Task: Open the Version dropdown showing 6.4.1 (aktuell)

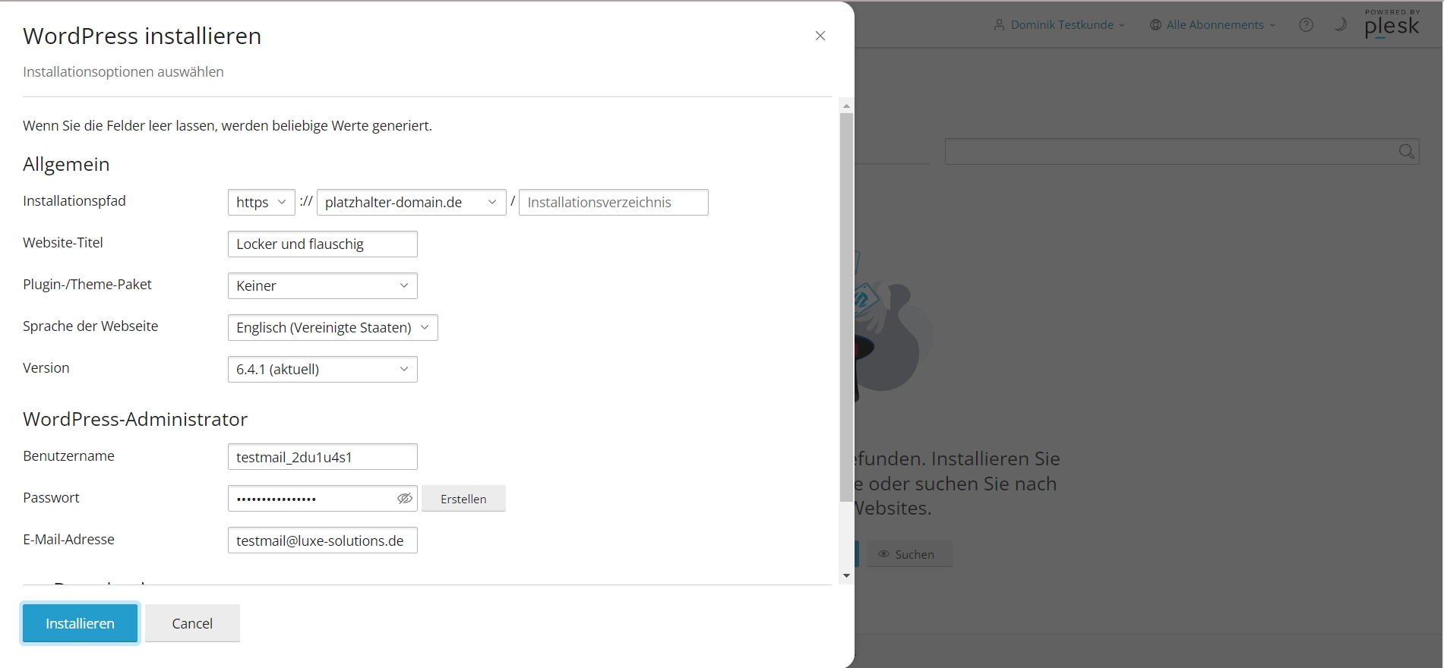Action: (322, 370)
